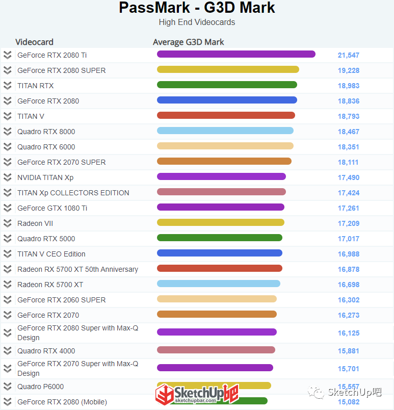Expand details chevron beside GeForce RTX 2080
The width and height of the screenshot is (394, 410).
tap(8, 101)
